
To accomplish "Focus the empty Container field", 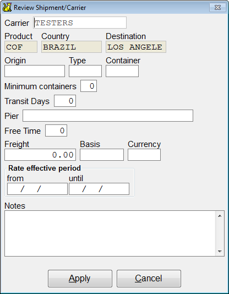I will (122, 71).
